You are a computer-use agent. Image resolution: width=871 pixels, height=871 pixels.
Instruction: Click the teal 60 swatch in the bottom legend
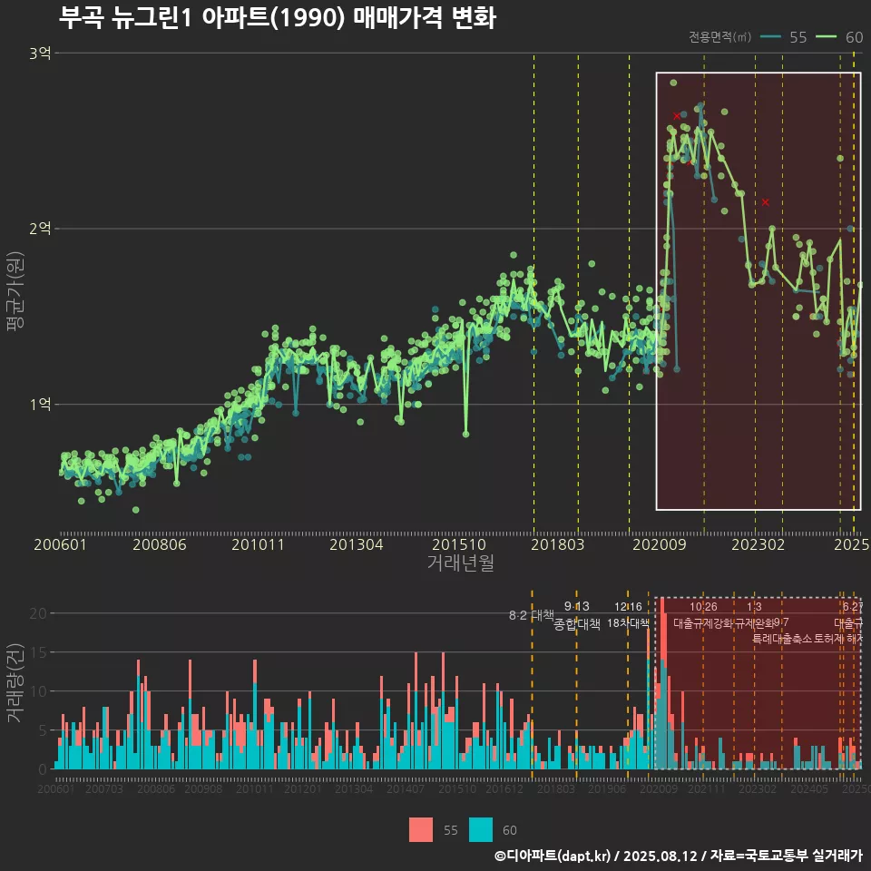click(481, 830)
